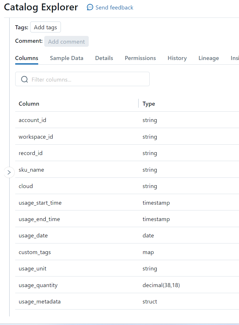Expand the collapsed side panel chevron

tap(9, 172)
